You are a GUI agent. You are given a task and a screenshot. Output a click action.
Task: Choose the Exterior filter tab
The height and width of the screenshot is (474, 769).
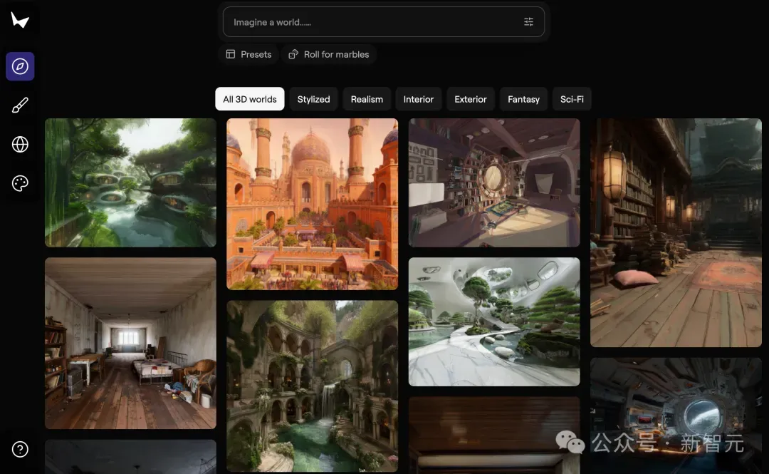click(x=471, y=99)
